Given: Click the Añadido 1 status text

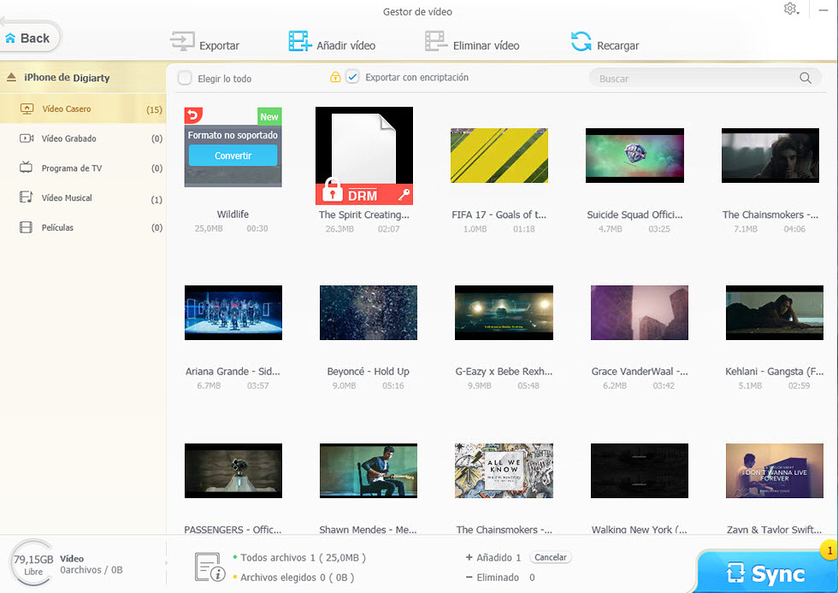Looking at the screenshot, I should 498,557.
